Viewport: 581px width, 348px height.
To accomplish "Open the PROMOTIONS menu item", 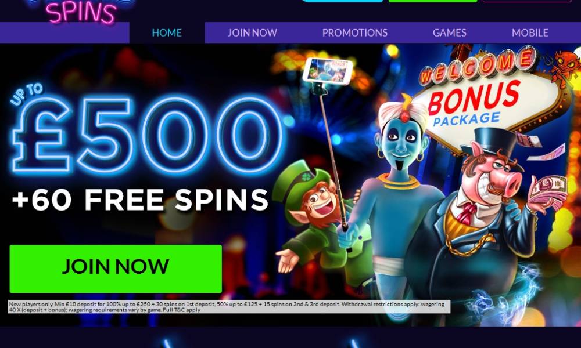I will tap(354, 32).
